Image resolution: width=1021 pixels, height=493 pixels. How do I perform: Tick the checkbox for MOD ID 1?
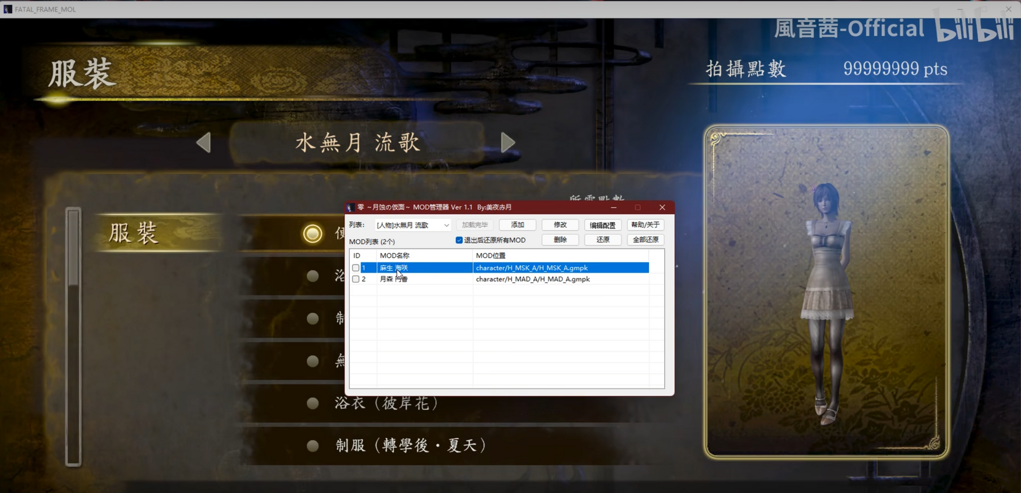point(356,268)
